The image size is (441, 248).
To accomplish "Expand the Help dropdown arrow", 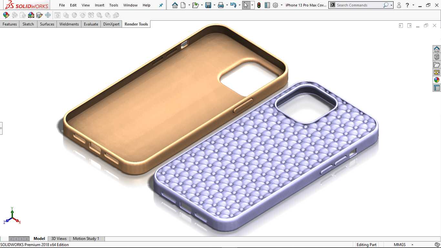I will pos(413,5).
